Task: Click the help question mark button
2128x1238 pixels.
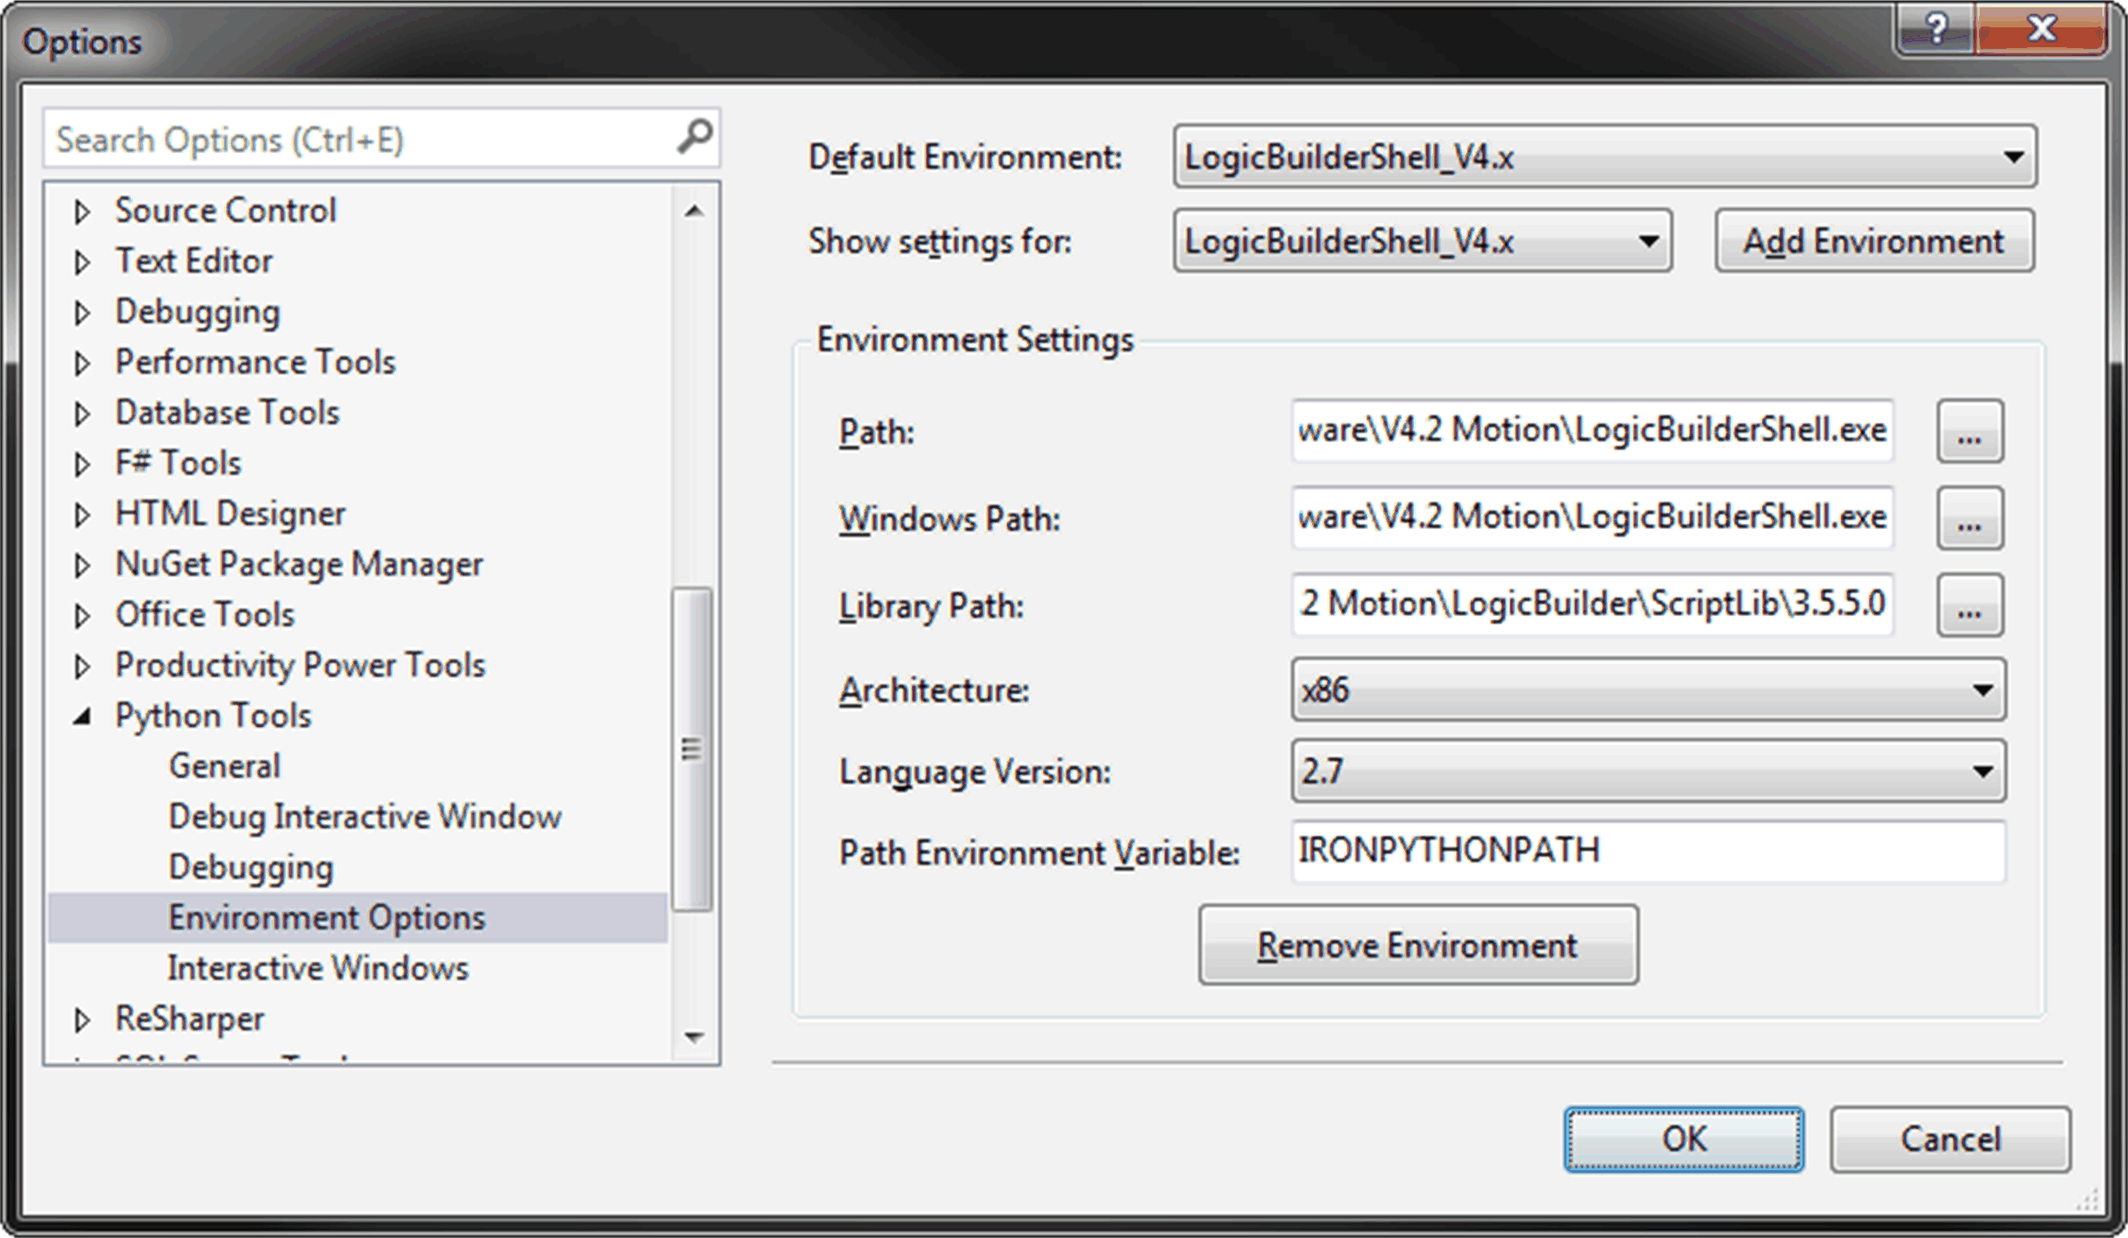Action: pyautogui.click(x=1935, y=30)
